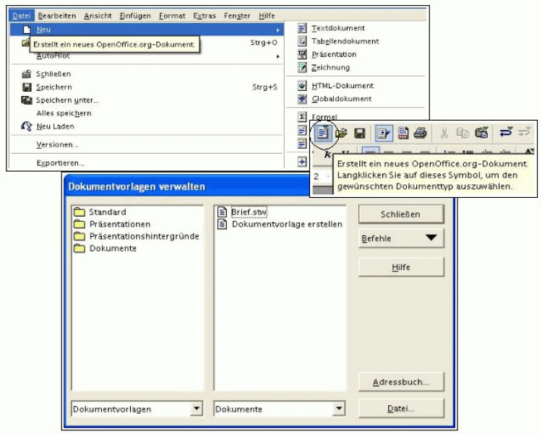The width and height of the screenshot is (542, 434).
Task: Click the New Document toolbar icon
Action: coord(322,133)
